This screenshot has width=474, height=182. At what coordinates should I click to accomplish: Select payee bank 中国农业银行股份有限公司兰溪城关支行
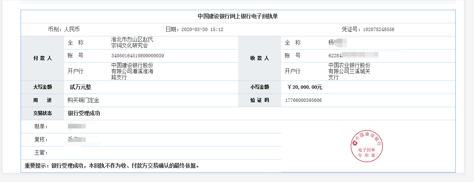pos(349,71)
